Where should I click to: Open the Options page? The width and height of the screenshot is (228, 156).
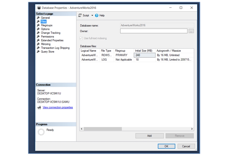pos(45,29)
